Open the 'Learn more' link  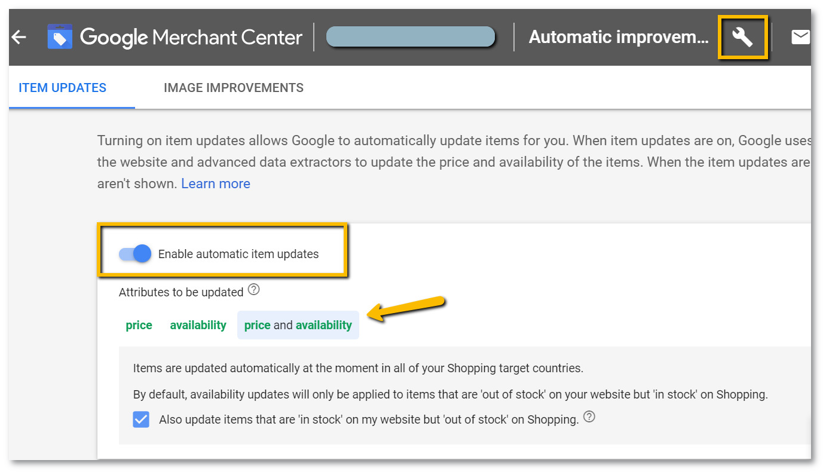215,183
